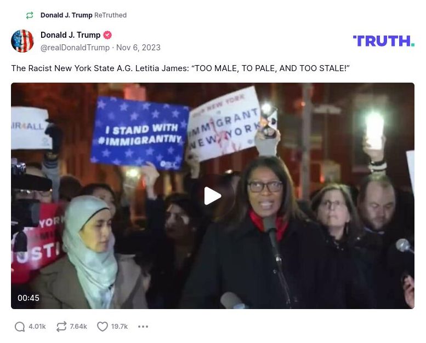Click the 4.01k replies count
This screenshot has height=343, width=426.
pyautogui.click(x=37, y=327)
